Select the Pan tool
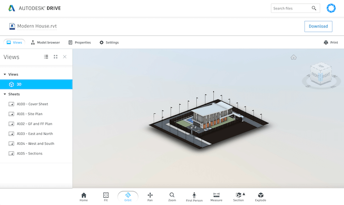This screenshot has width=344, height=205. (150, 197)
